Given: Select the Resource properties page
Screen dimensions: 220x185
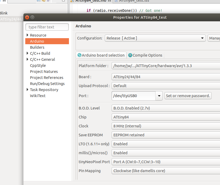Looking at the screenshot, I should (x=38, y=35).
